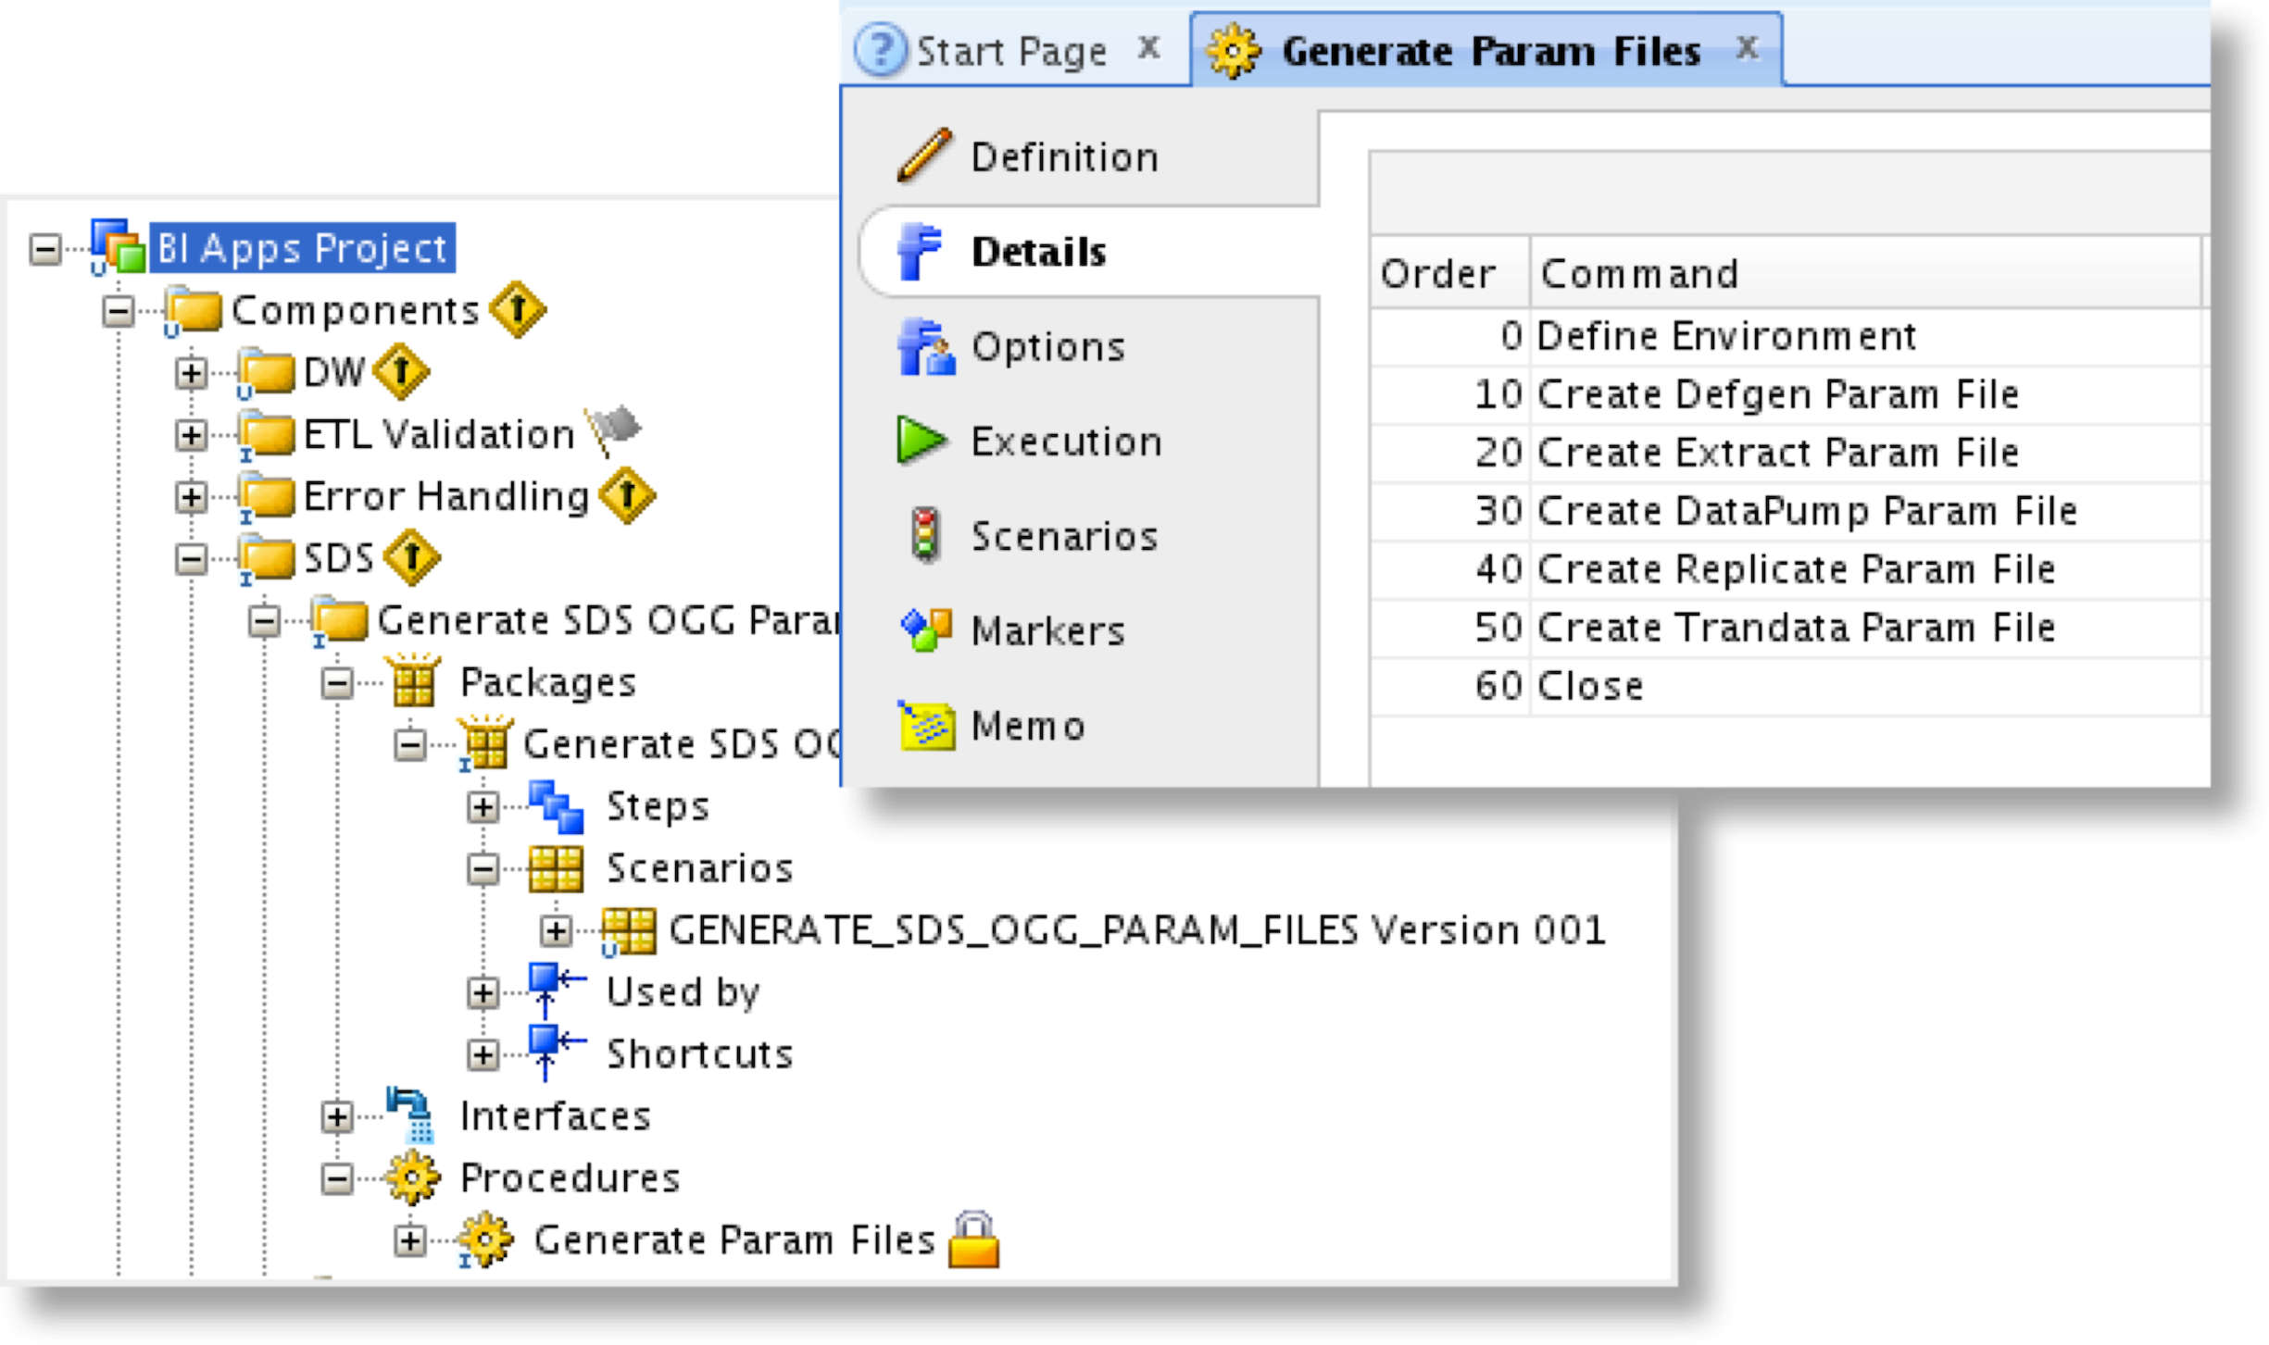Screen dimensions: 2269x1345
Task: Select the Create Replicate Param File row
Action: [1786, 569]
